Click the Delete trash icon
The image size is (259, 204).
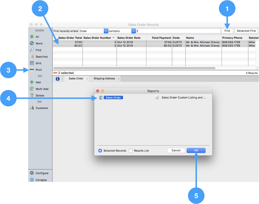pos(32,95)
